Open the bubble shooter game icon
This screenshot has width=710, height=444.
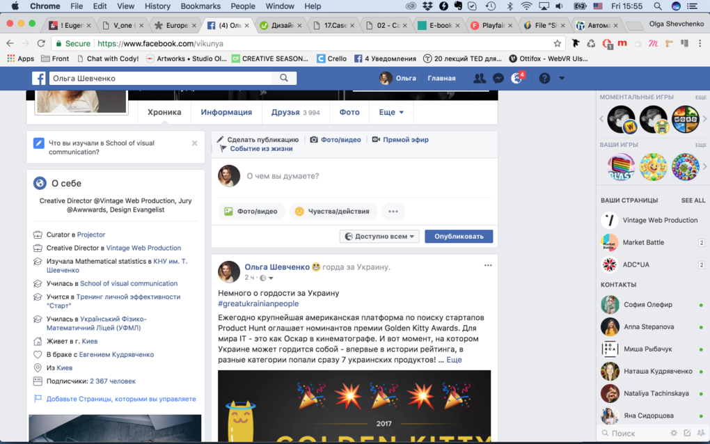pos(685,167)
